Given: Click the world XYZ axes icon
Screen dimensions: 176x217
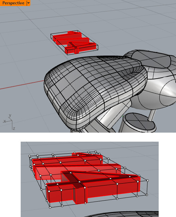Looking at the screenshot, I should pyautogui.click(x=10, y=122).
